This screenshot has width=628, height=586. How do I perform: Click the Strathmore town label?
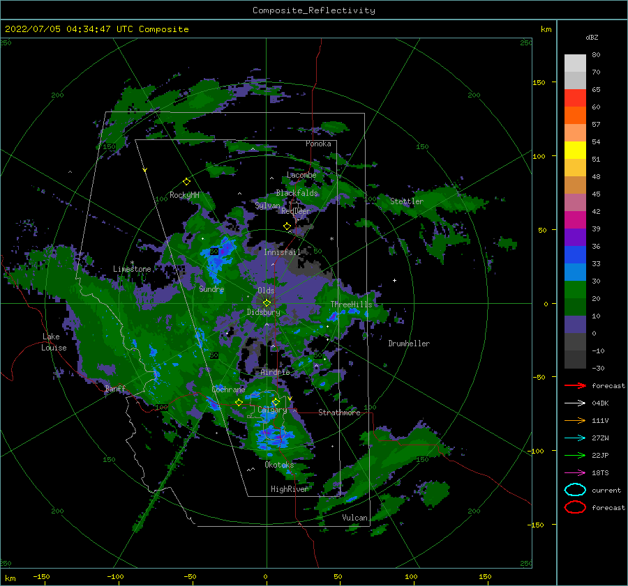pyautogui.click(x=339, y=412)
